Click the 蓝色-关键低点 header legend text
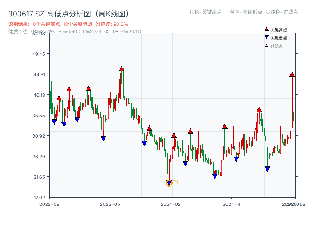This screenshot has width=328, height=246. point(246,12)
